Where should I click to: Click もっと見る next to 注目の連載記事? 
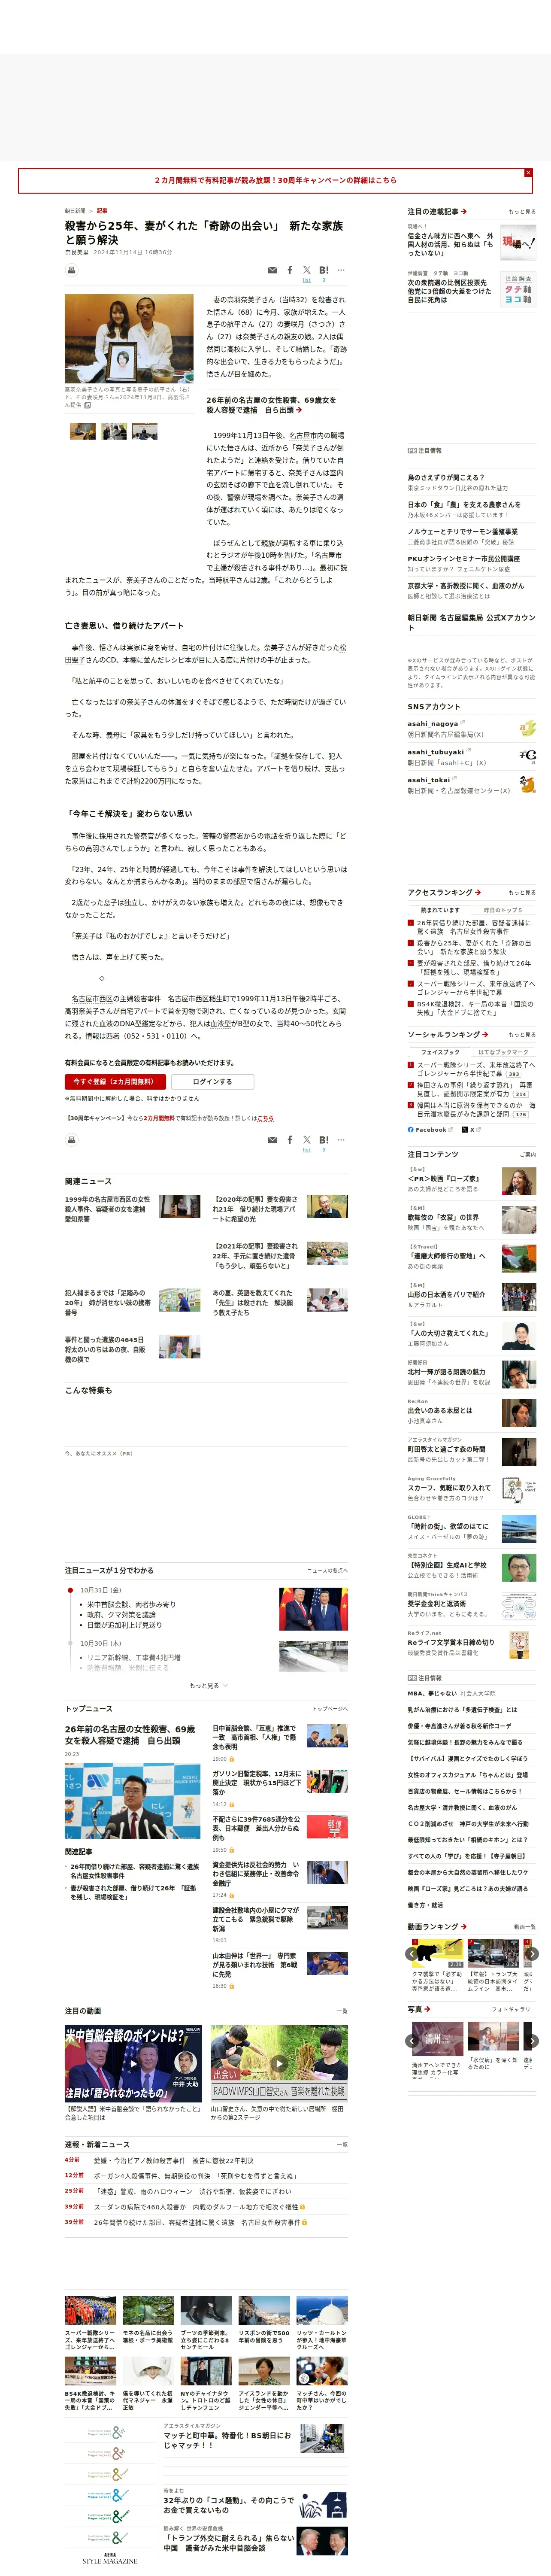[x=522, y=212]
